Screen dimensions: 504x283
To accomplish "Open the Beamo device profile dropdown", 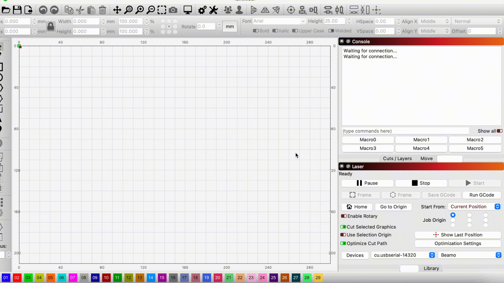I will [x=470, y=255].
